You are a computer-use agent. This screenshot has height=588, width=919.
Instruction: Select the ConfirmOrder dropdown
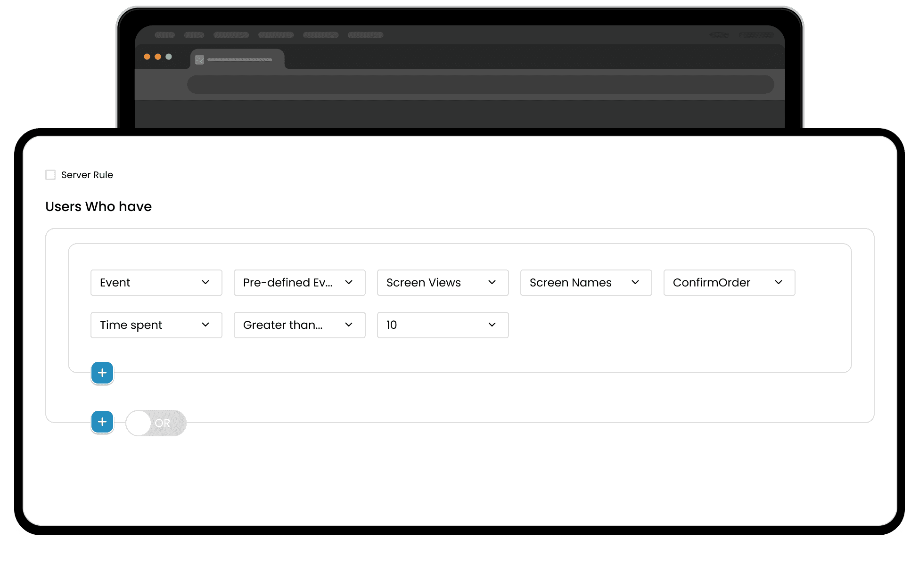pos(729,283)
